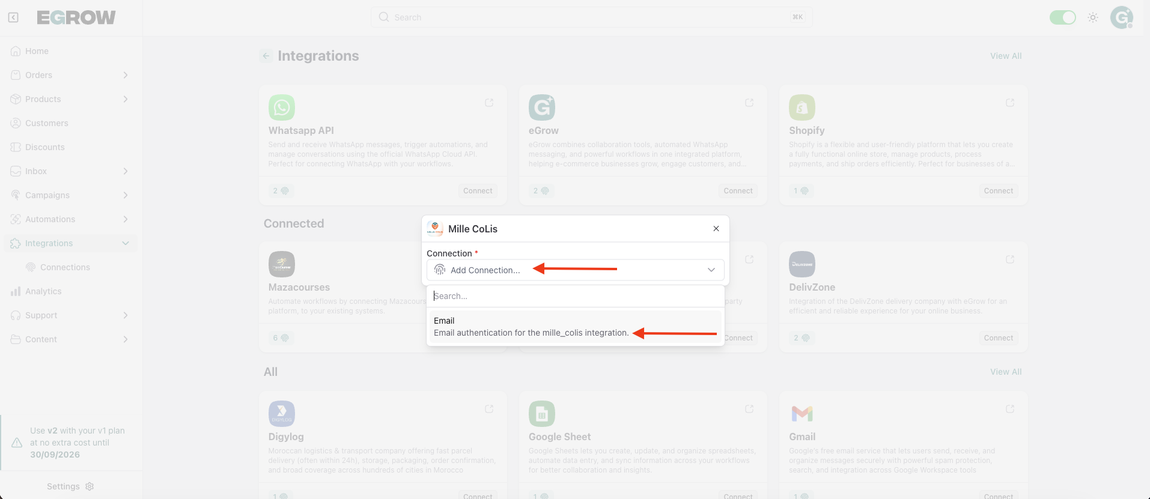
Task: Click the DelivZone app icon
Action: (802, 264)
